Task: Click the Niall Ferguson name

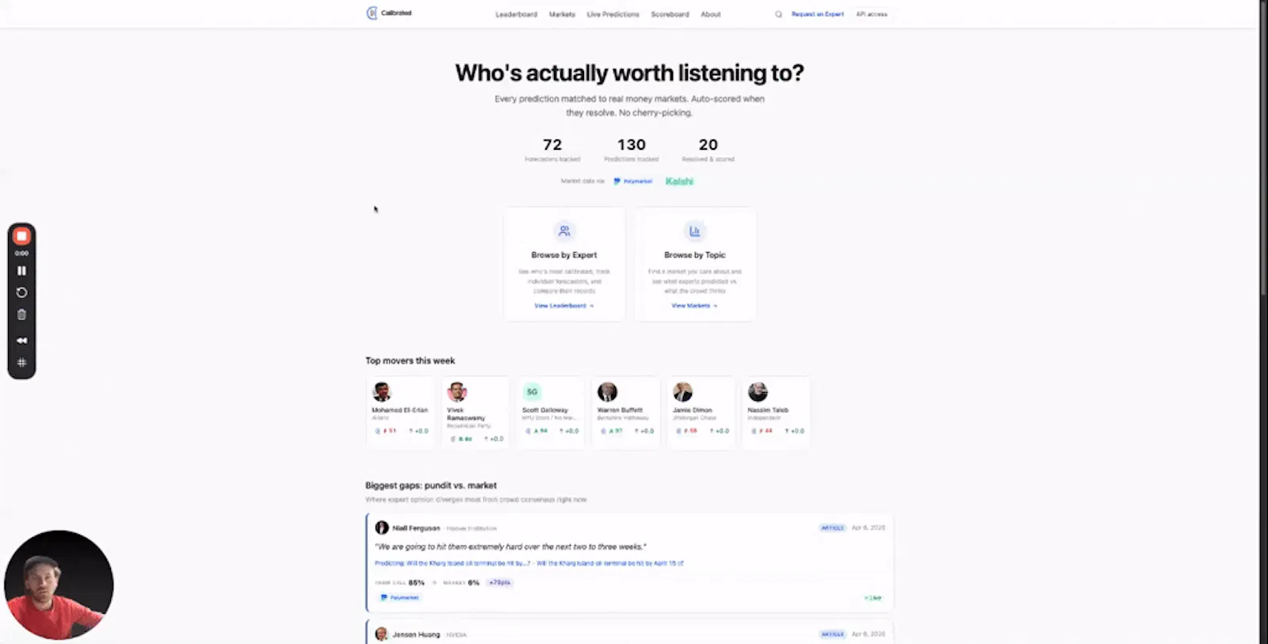Action: click(x=416, y=528)
